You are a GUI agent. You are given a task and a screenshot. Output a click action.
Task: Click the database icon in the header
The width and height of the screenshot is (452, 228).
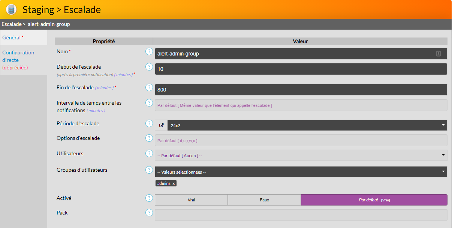point(11,9)
